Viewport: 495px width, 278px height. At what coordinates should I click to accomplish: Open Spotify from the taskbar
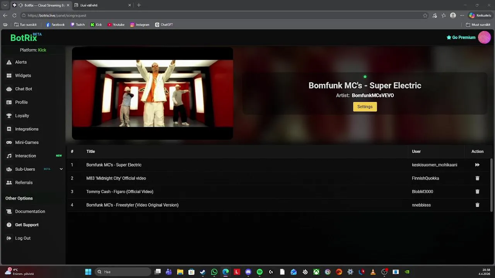click(x=259, y=272)
